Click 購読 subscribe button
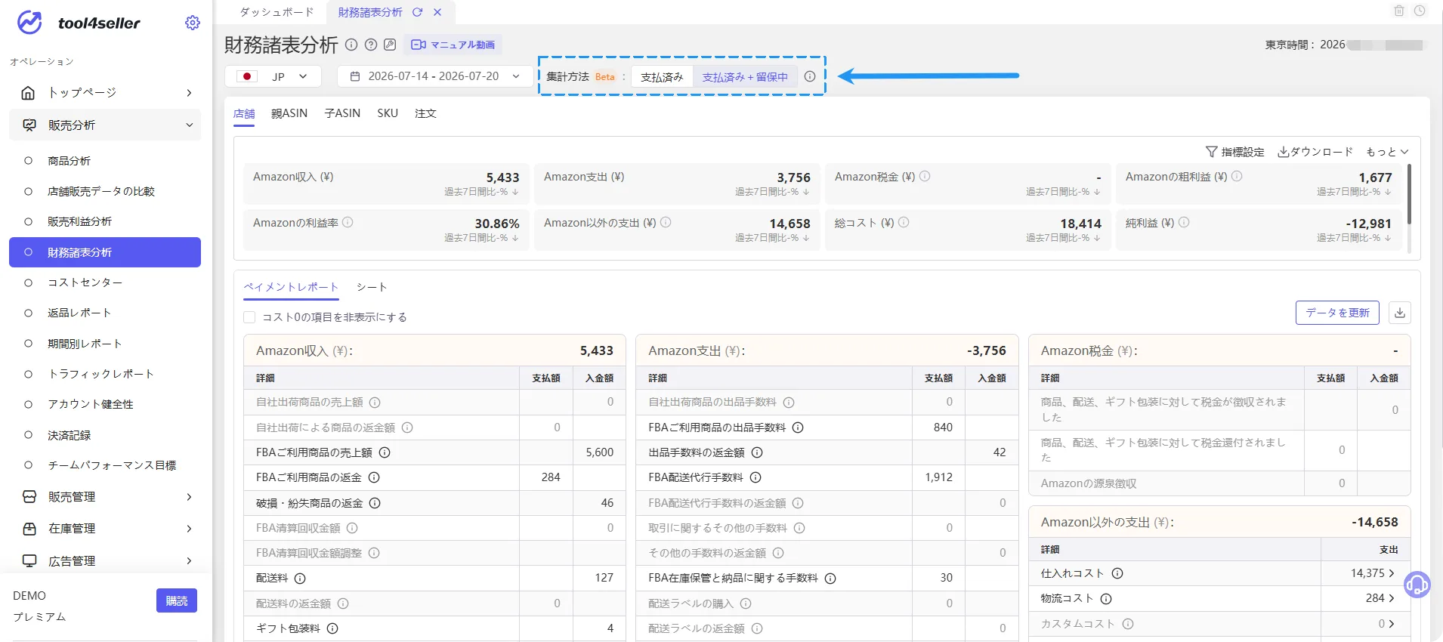Screen dimensions: 1443x642 [177, 600]
